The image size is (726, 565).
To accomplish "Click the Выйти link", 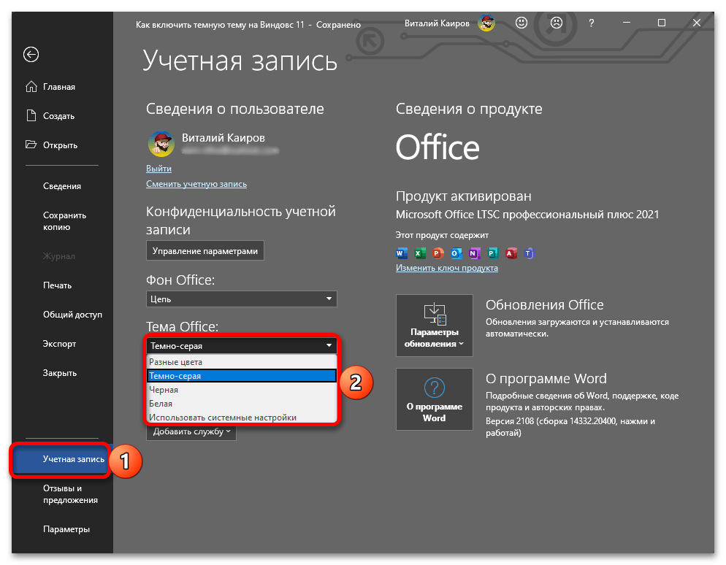I will [158, 169].
